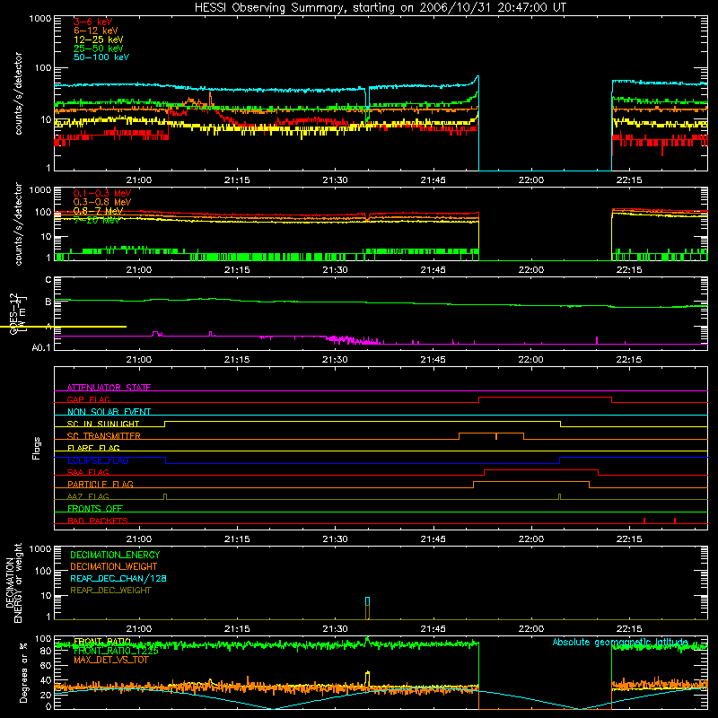This screenshot has width=718, height=718.
Task: Click the 22:15 tick label under the MeV panel
Action: pos(629,270)
